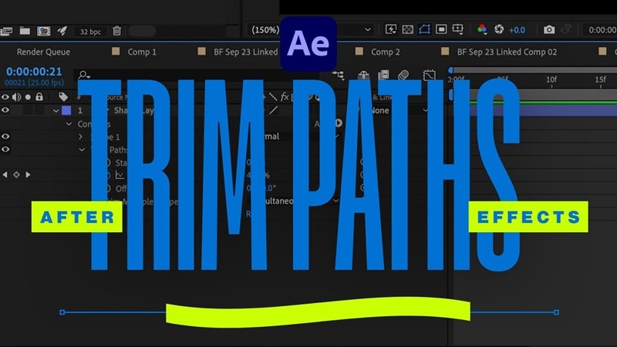Image resolution: width=617 pixels, height=347 pixels.
Task: Switch to the Render Queue tab
Action: 43,52
